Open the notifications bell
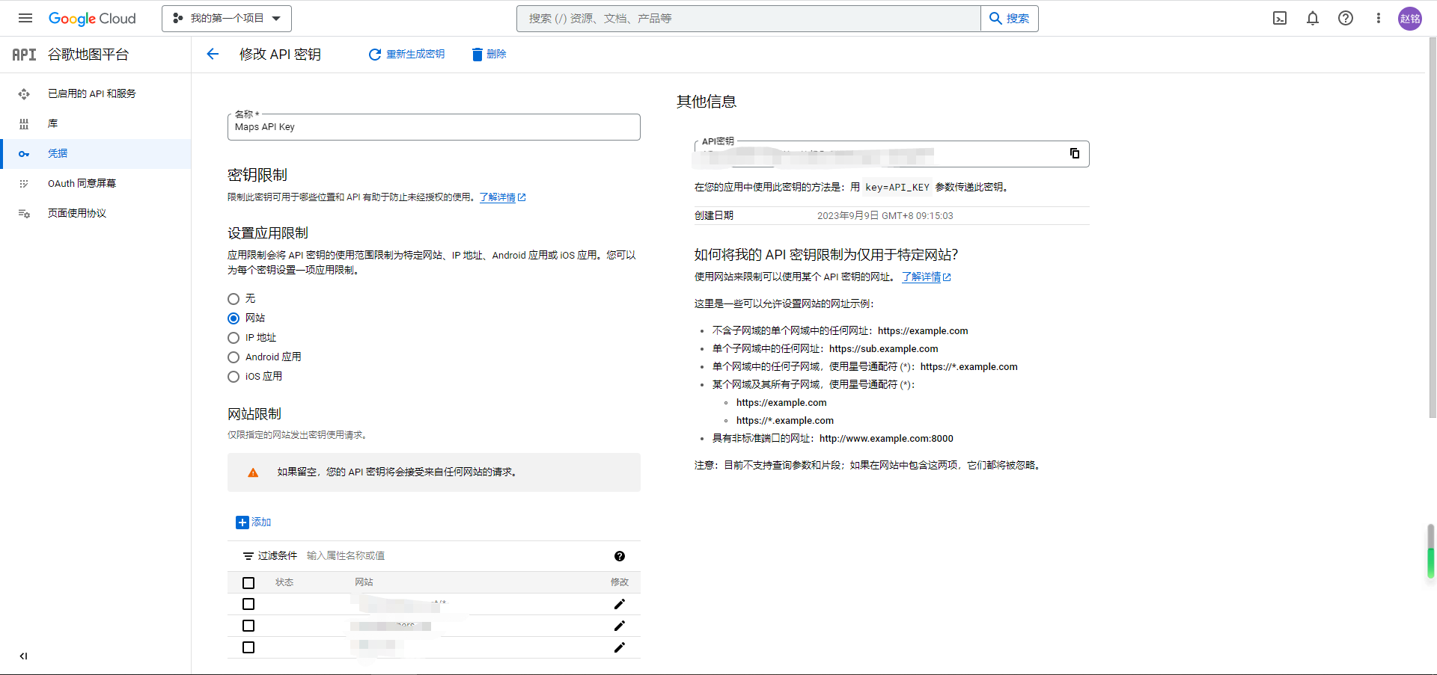1437x675 pixels. coord(1313,18)
